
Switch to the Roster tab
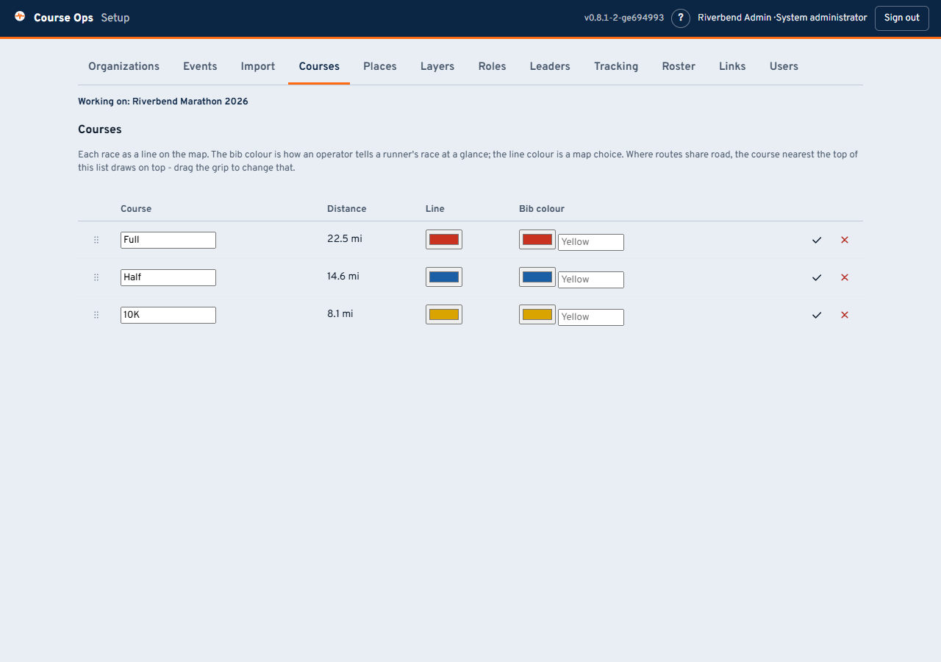click(679, 66)
